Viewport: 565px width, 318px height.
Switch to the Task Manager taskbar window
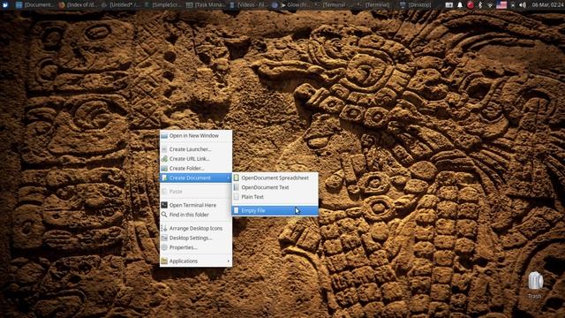click(x=206, y=5)
